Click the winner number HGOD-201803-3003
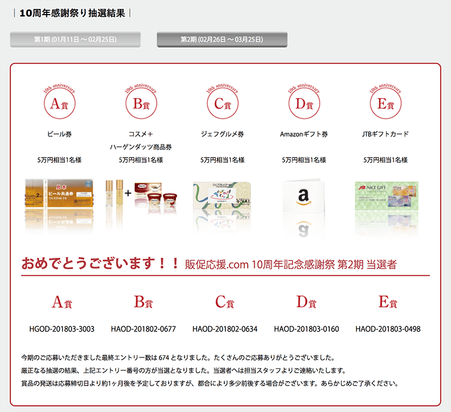451x412 pixels. (x=61, y=329)
